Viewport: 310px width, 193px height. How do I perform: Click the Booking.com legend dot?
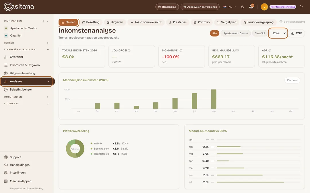[x=91, y=149]
